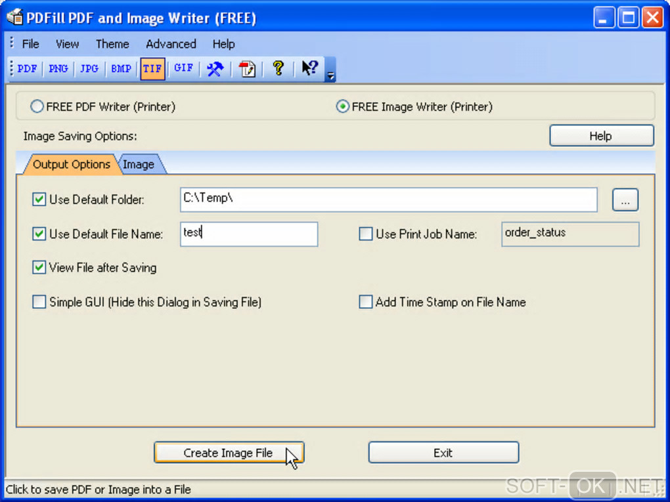Click the PDF document edit icon

pyautogui.click(x=247, y=68)
